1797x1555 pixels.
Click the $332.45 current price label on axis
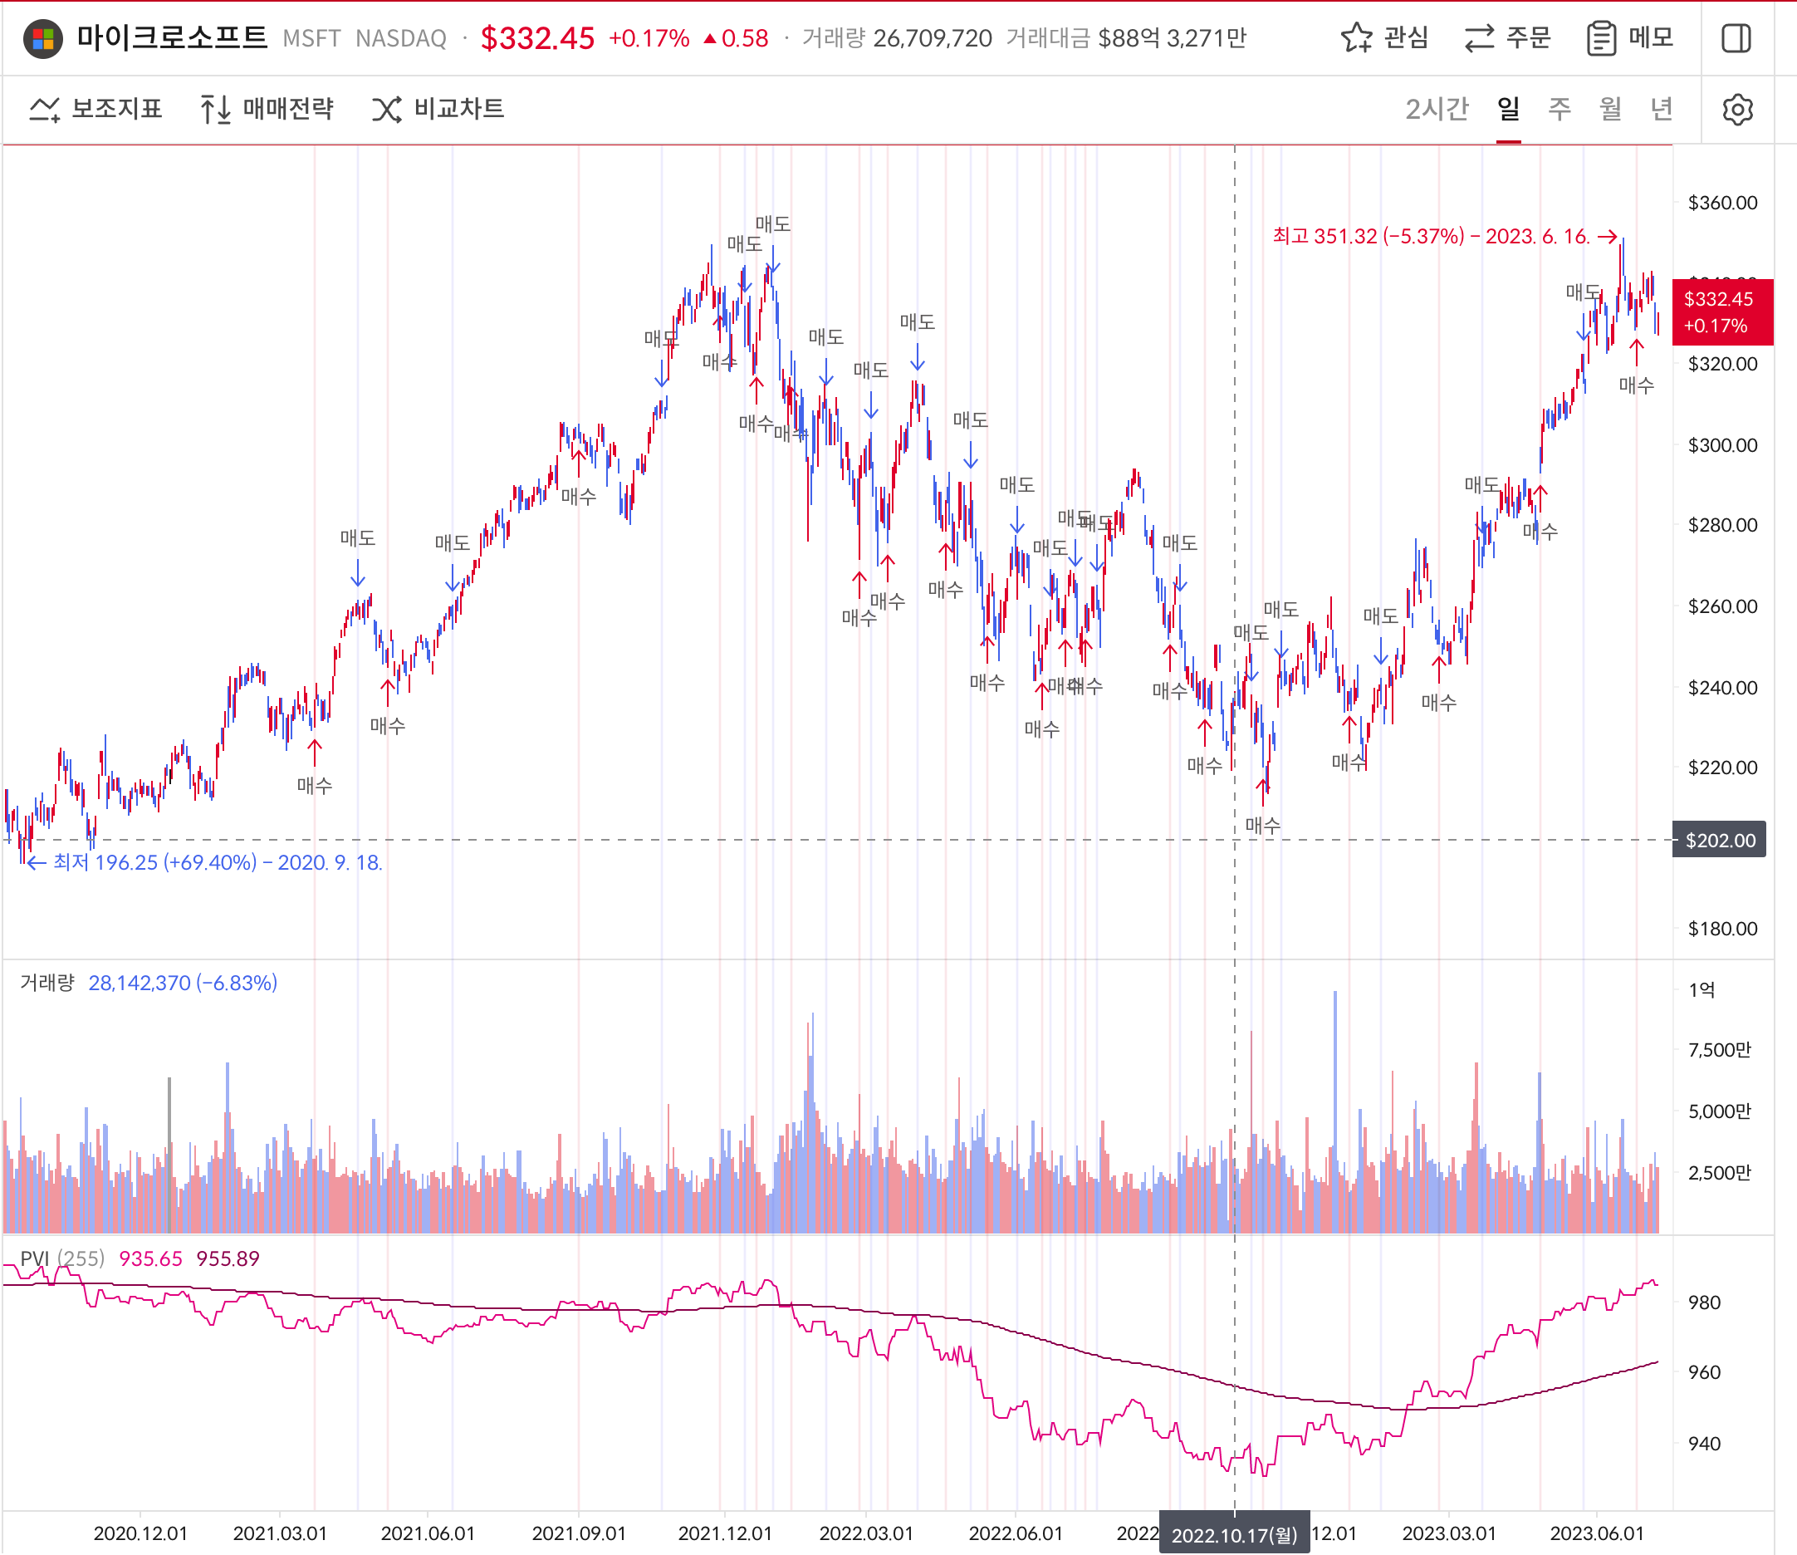coord(1722,312)
